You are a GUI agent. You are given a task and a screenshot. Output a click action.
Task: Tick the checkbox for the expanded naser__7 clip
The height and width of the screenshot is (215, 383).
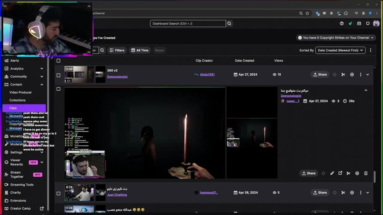[x=58, y=89]
